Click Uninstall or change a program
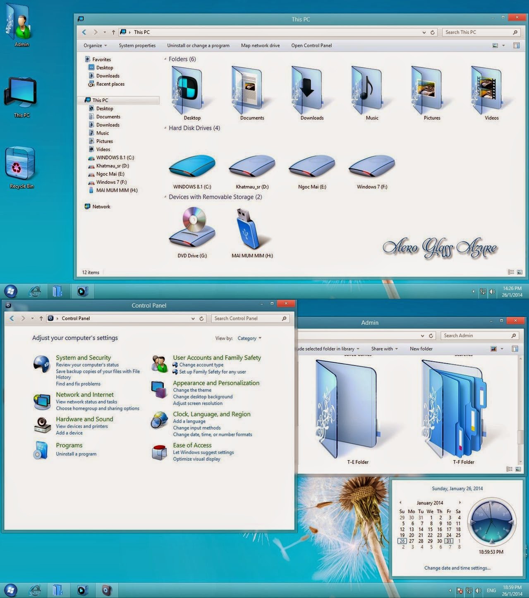This screenshot has height=598, width=529. click(x=198, y=46)
